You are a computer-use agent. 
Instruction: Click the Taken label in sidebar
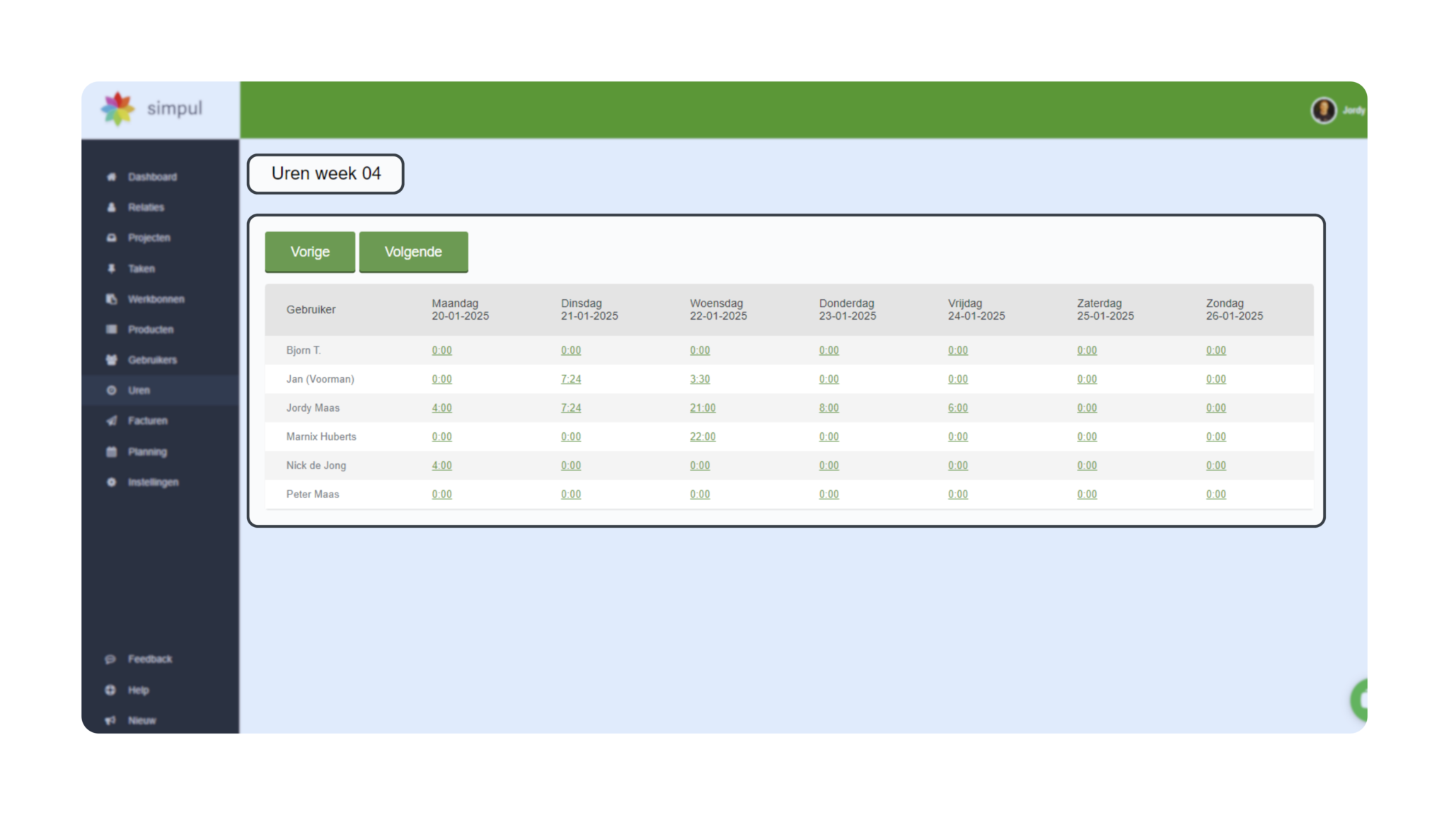(142, 269)
